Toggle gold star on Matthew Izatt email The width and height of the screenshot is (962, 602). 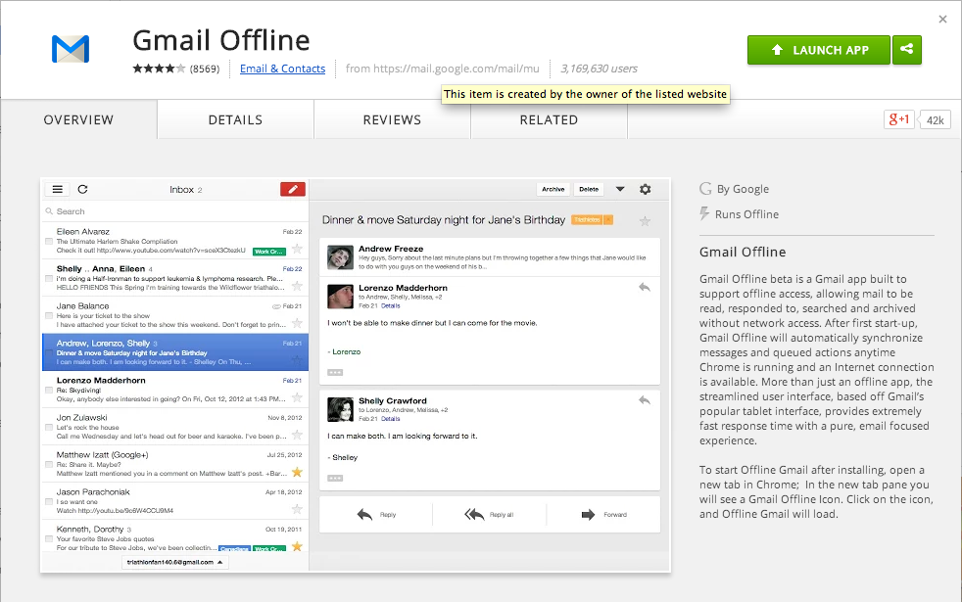297,472
